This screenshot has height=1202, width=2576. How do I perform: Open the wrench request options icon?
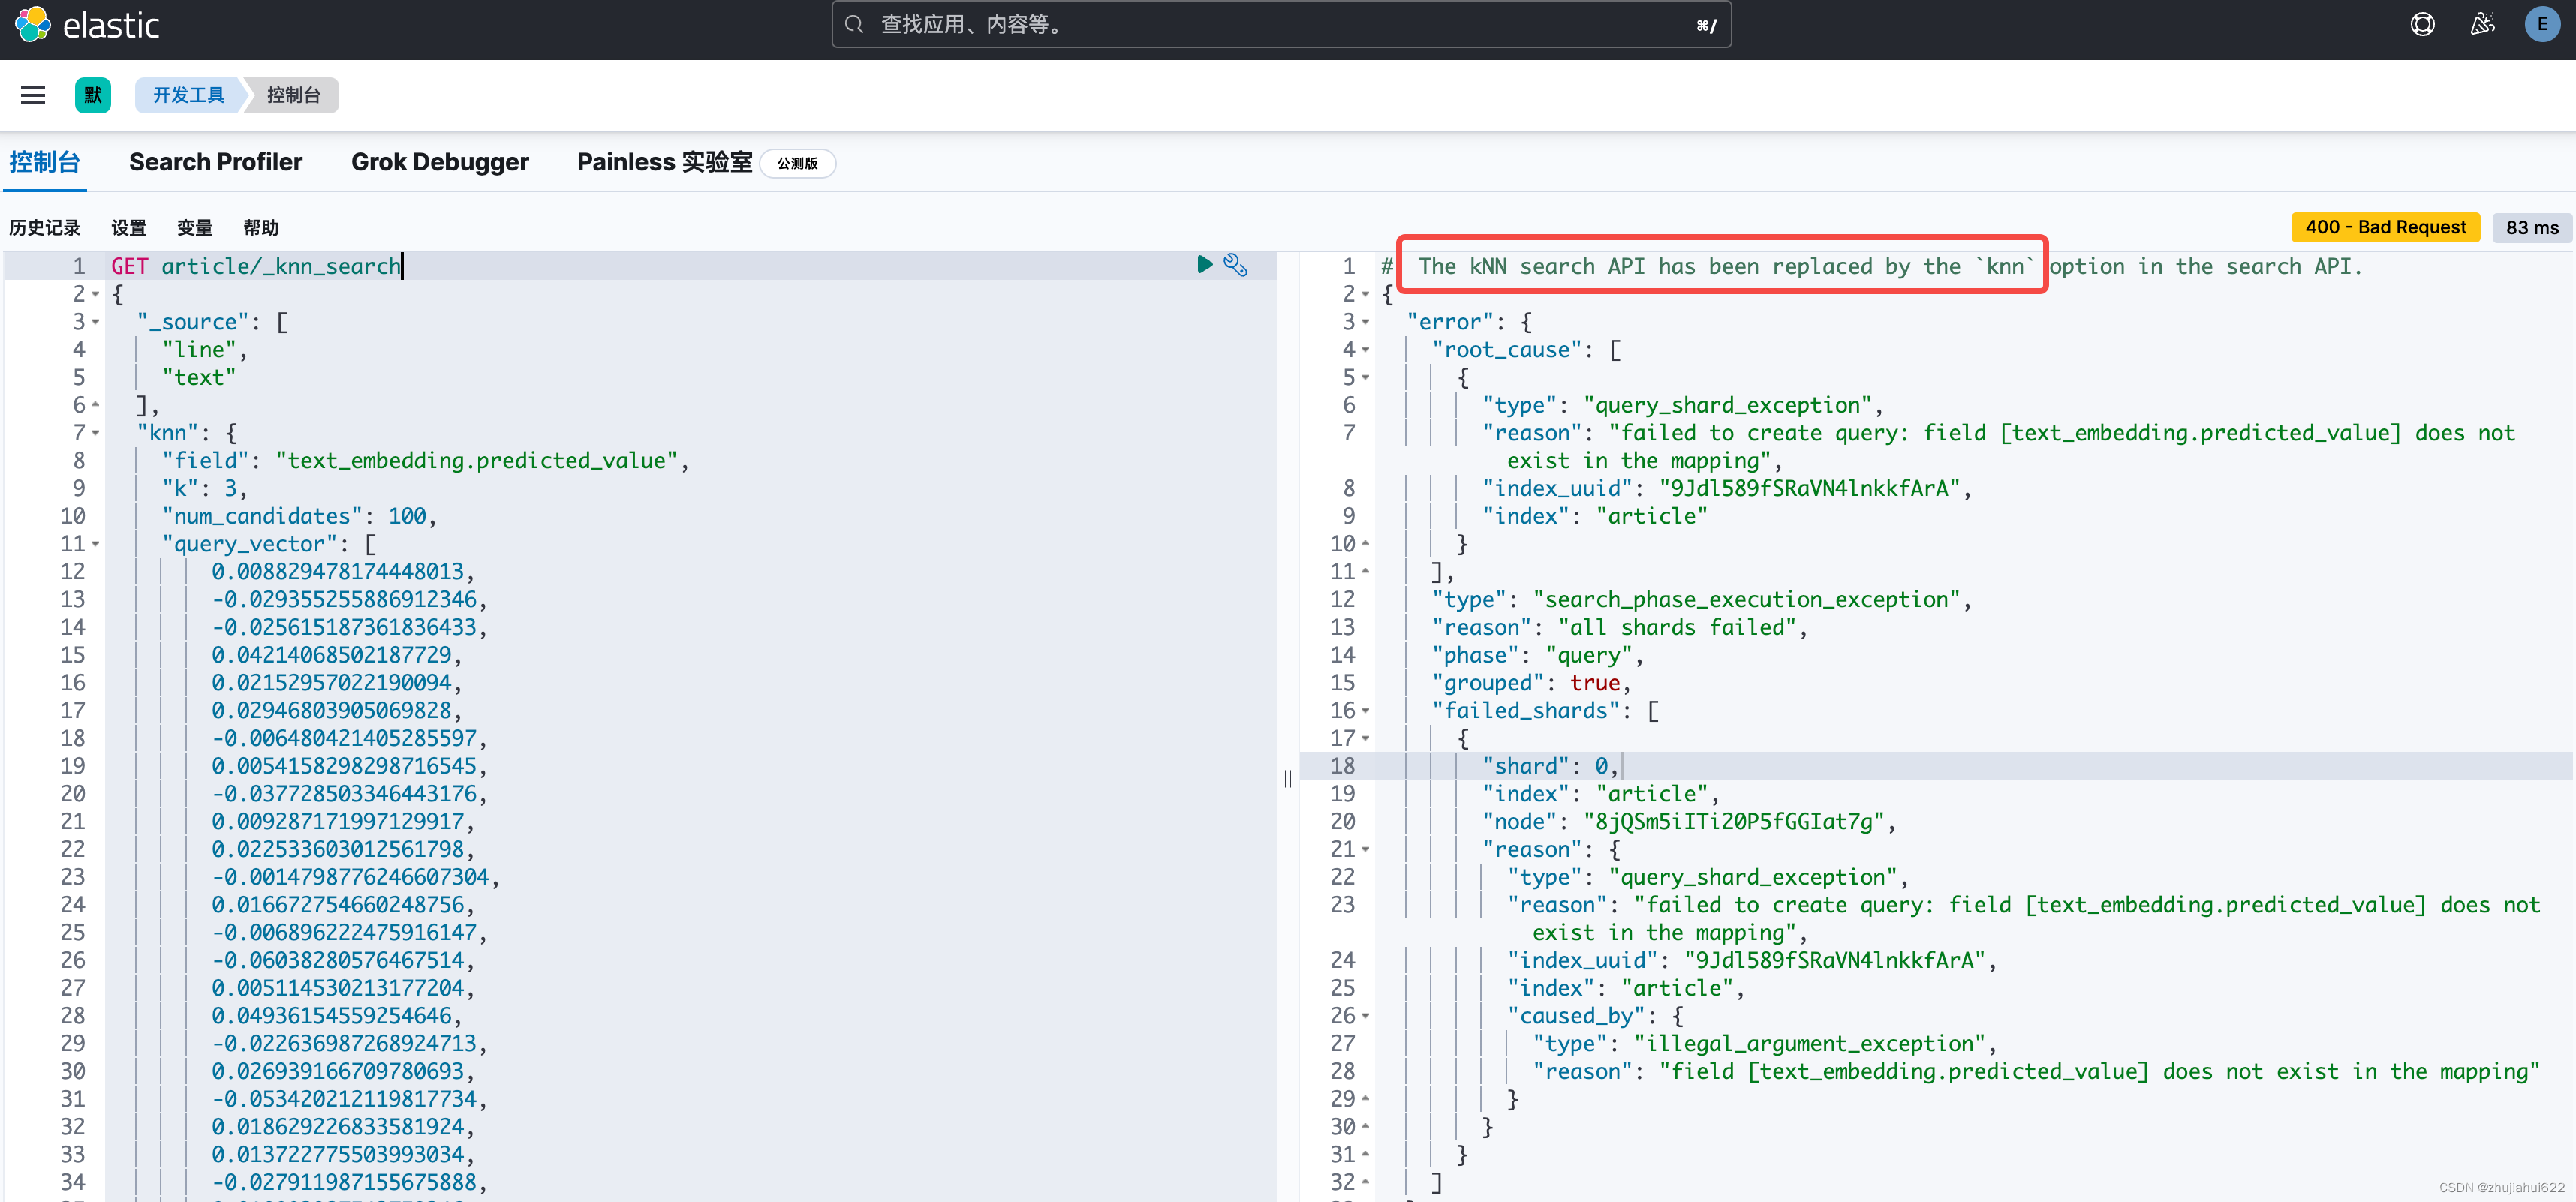tap(1236, 265)
